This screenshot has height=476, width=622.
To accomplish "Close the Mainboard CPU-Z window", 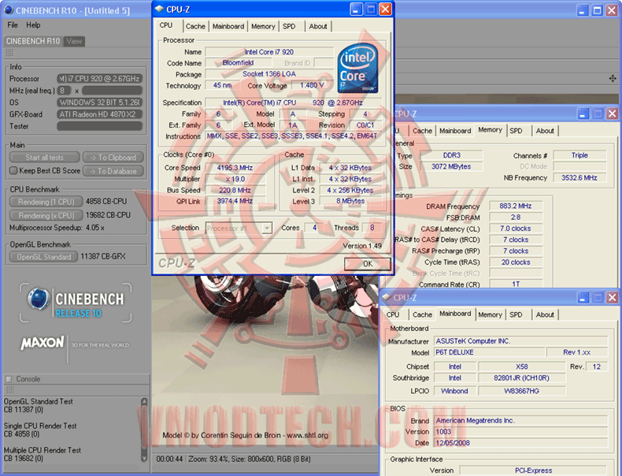I will tap(612, 297).
